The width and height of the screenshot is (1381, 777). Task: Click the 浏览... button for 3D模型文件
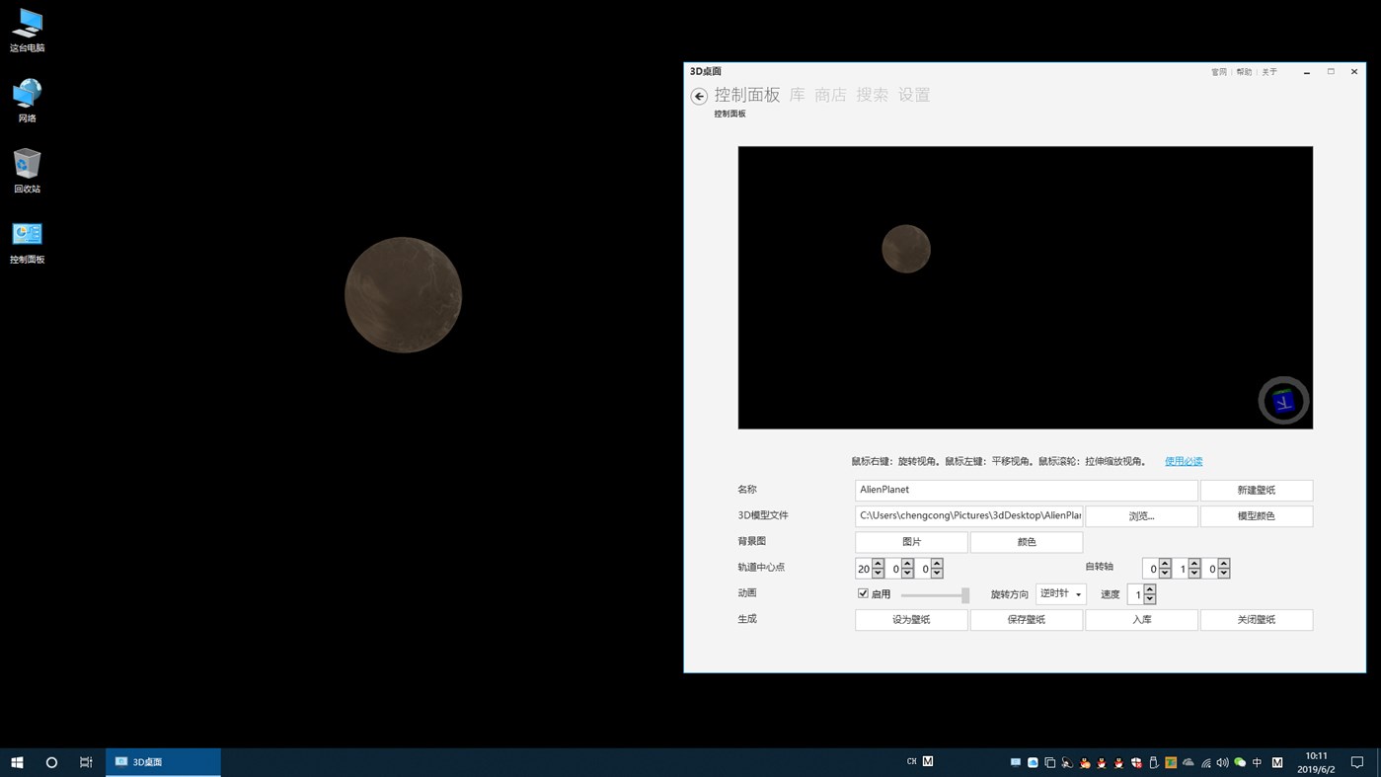(1141, 515)
